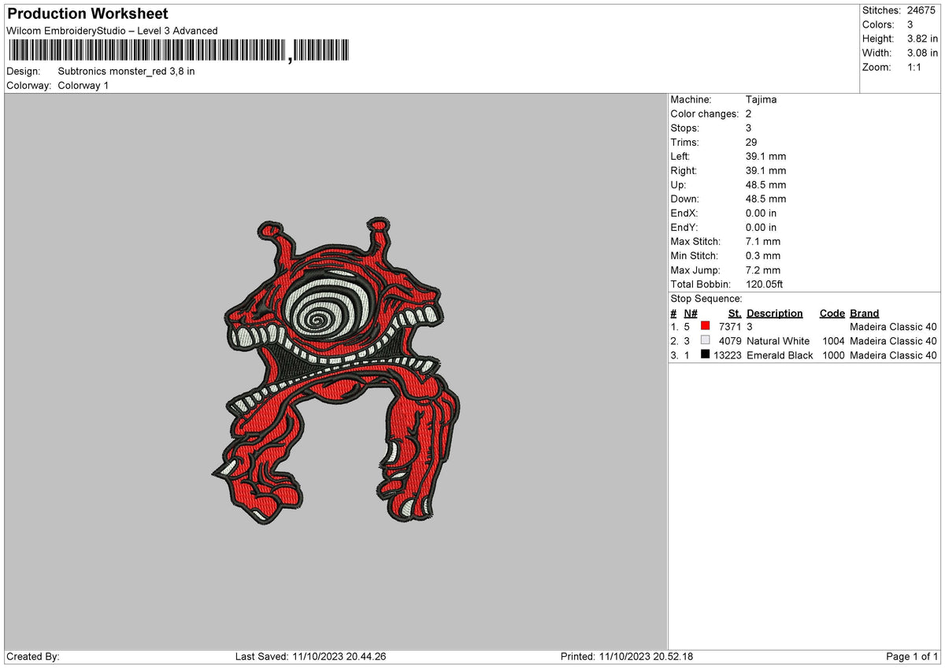Click the 'N#' column header

tap(691, 313)
